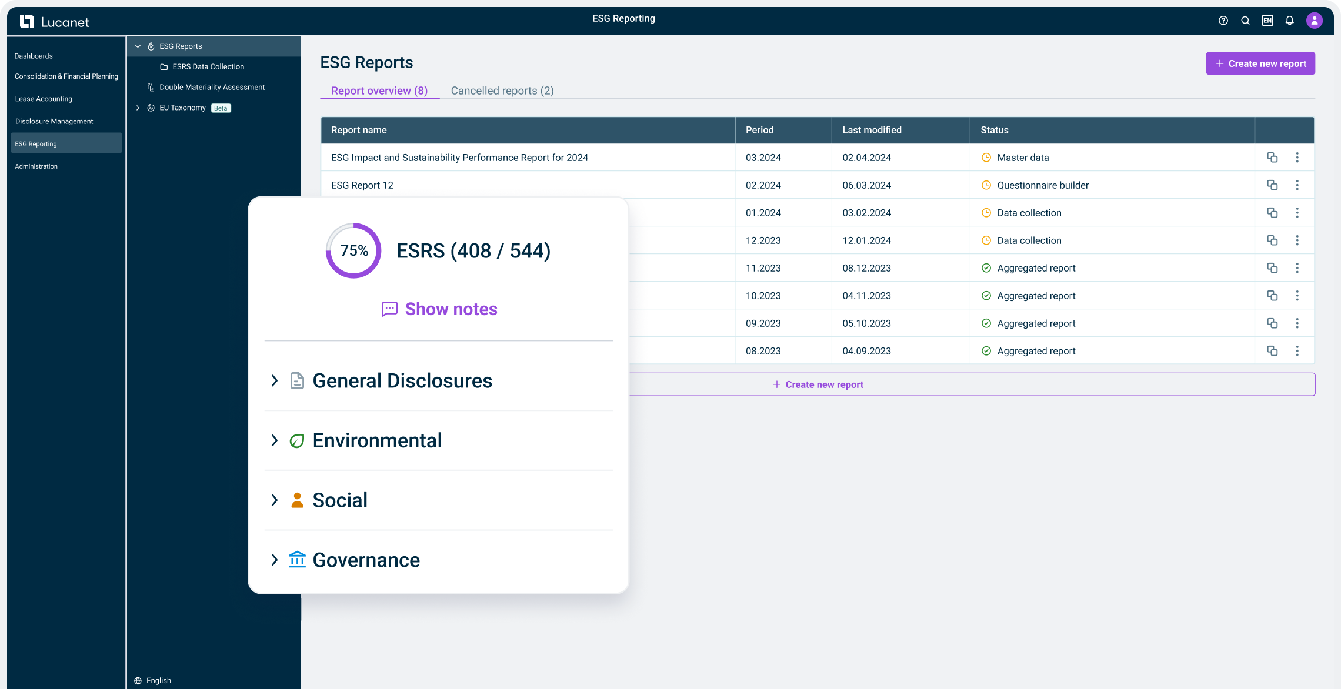Collapse the ESG Reports tree node
The height and width of the screenshot is (689, 1341).
[x=138, y=46]
